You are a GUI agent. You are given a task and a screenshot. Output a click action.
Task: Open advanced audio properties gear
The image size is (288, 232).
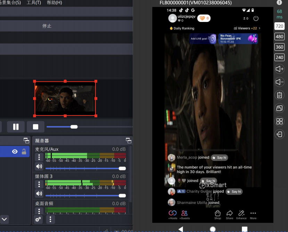38,219
